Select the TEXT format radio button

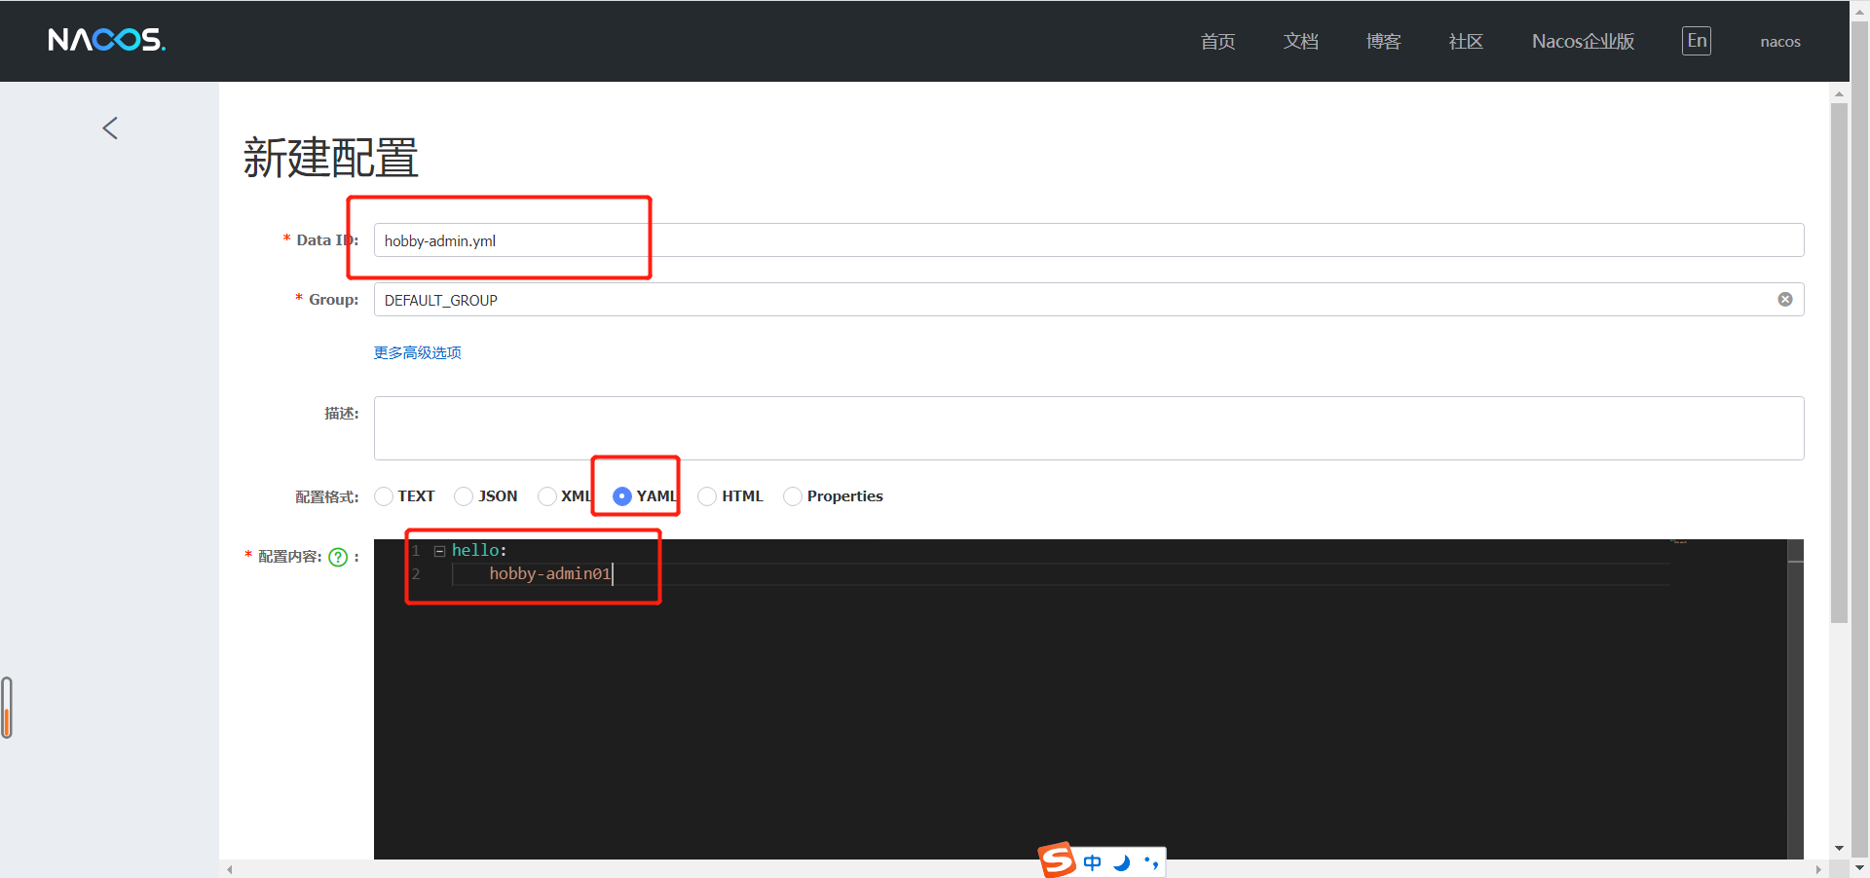pyautogui.click(x=384, y=496)
